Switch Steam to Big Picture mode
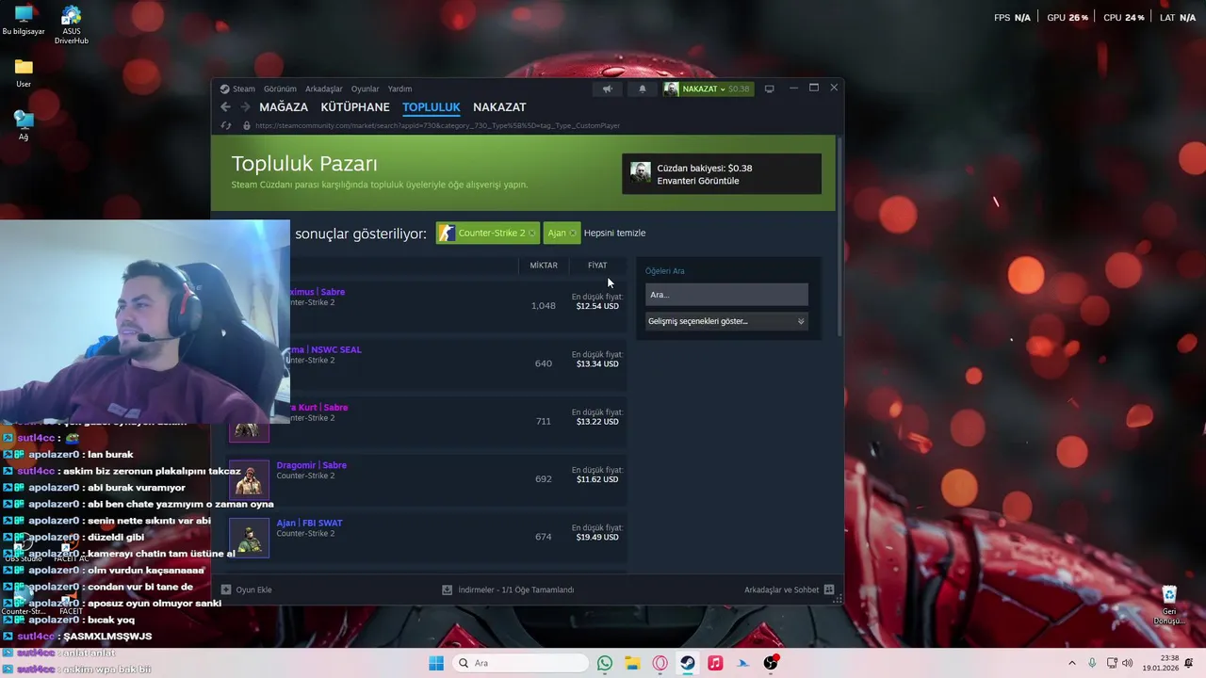This screenshot has height=678, width=1206. pyautogui.click(x=769, y=89)
